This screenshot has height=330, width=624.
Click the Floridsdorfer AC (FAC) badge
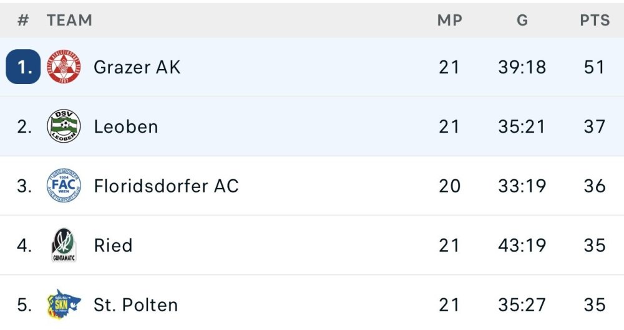pyautogui.click(x=64, y=186)
